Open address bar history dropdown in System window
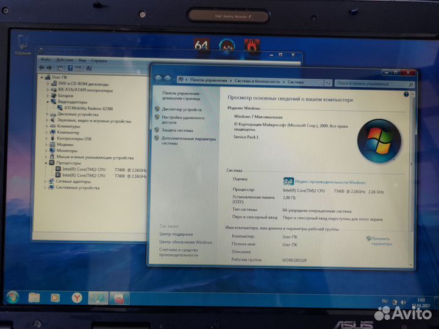The height and width of the screenshot is (329, 439). pos(320,82)
